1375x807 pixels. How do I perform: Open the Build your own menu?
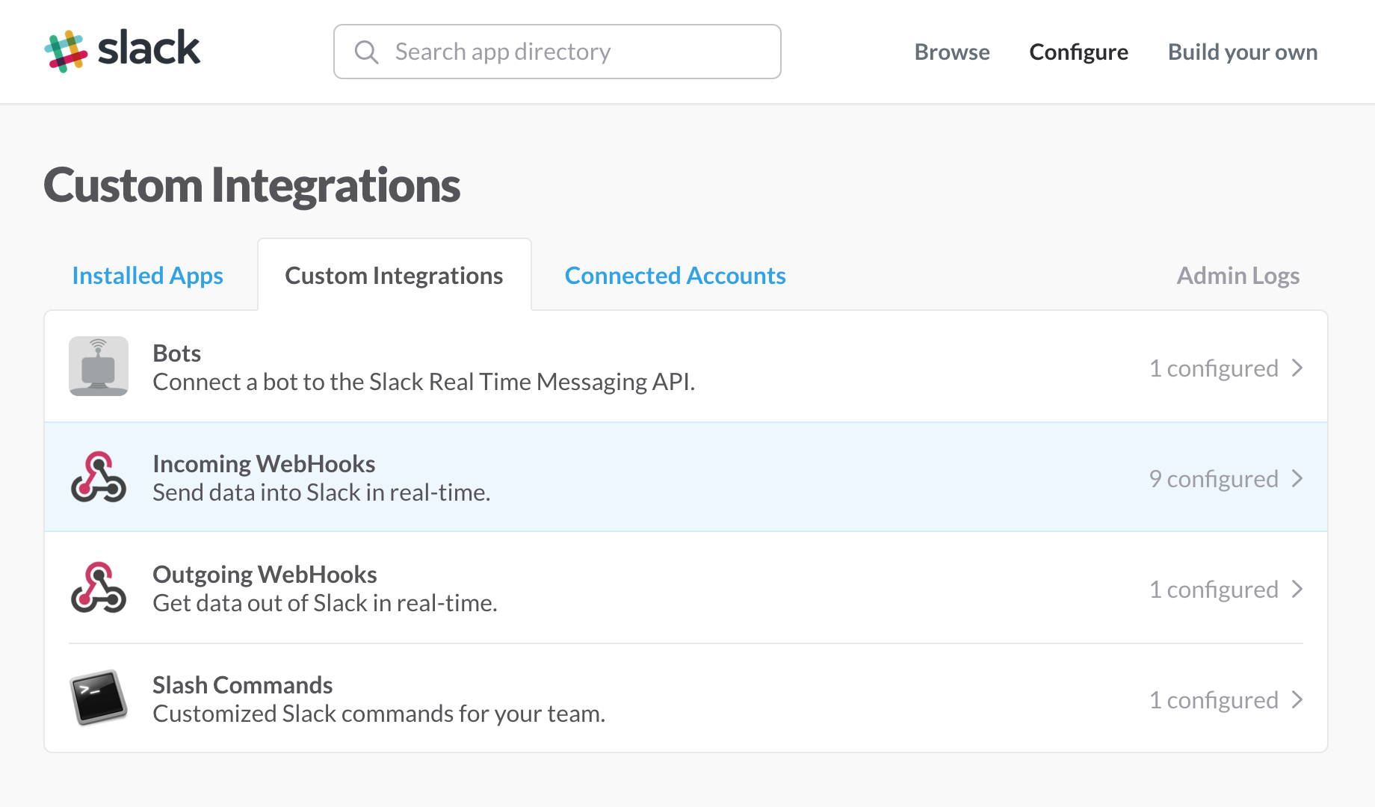coord(1242,52)
